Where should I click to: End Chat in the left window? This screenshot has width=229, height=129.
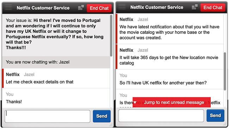pyautogui.click(x=99, y=8)
